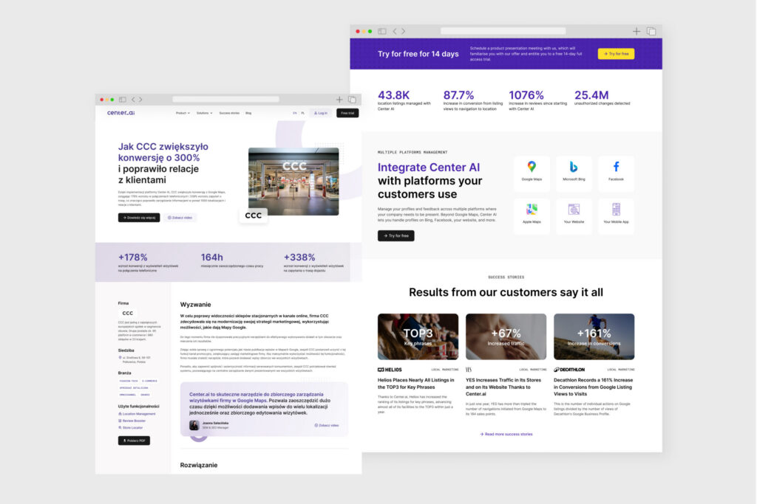Click the location pin icon under Siedziba
Viewport: 757px width, 504px height.
pos(120,357)
